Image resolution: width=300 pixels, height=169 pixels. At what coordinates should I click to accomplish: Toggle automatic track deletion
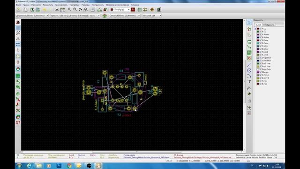[18, 69]
